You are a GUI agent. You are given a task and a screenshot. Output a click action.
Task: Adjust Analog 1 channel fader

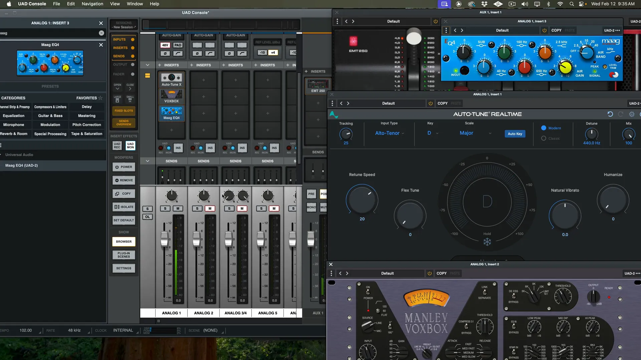164,239
